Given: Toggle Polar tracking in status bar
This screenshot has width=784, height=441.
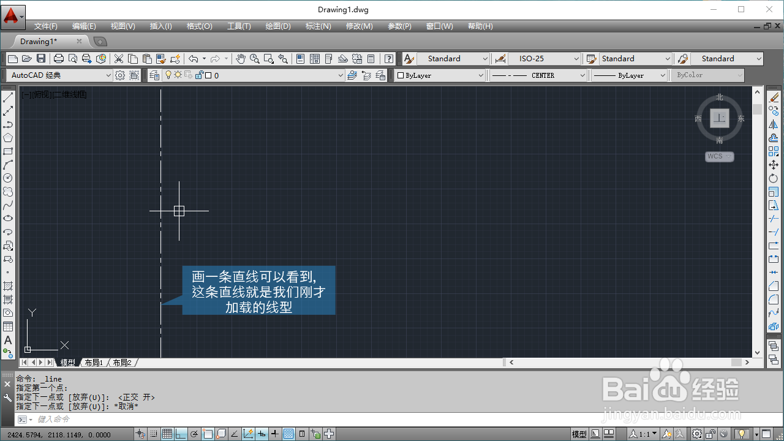Looking at the screenshot, I should (194, 434).
